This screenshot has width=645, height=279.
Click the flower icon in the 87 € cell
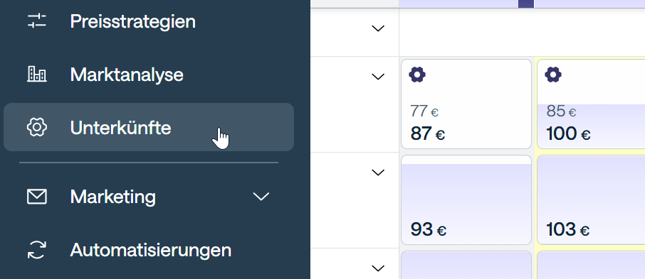click(x=417, y=75)
